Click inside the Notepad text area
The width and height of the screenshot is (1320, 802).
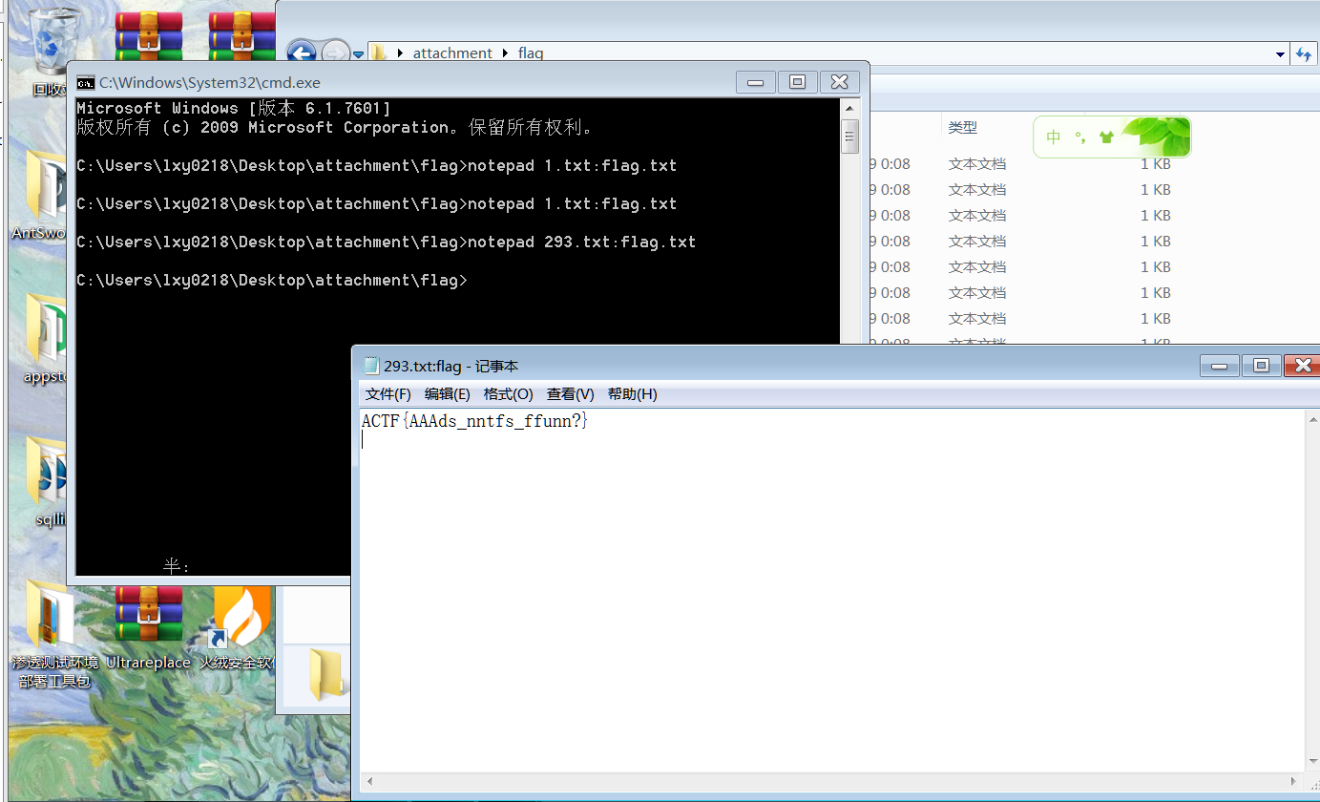(x=830, y=592)
